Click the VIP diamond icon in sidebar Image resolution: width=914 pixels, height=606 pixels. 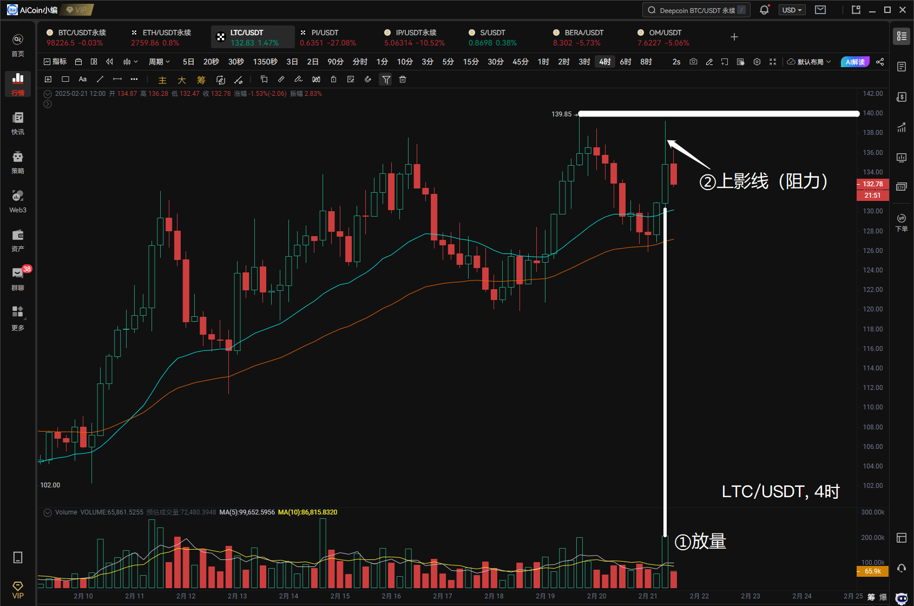coord(18,590)
